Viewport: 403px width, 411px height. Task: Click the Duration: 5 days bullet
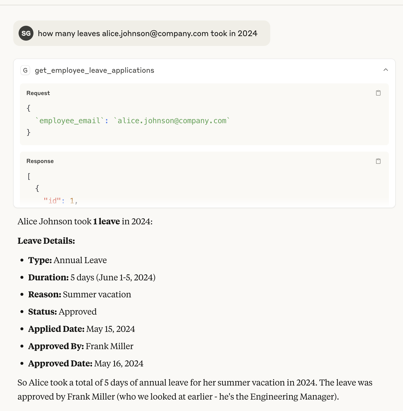pos(92,277)
